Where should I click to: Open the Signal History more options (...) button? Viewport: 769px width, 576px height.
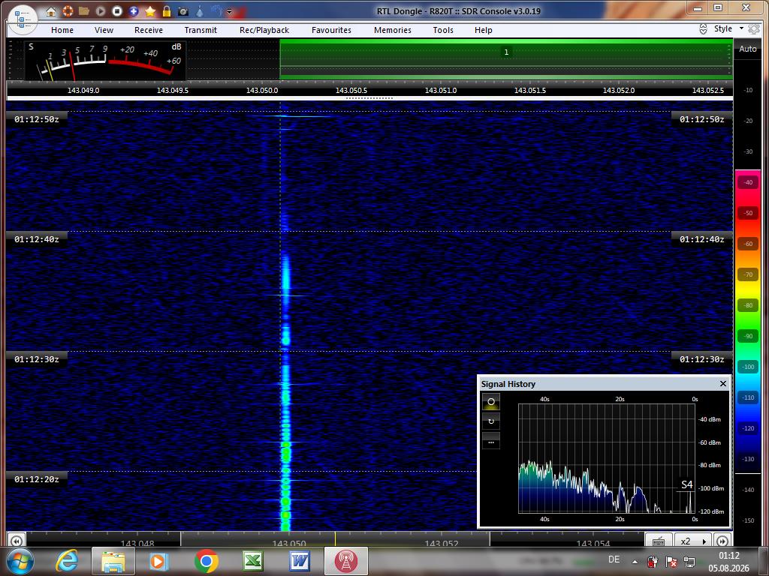(491, 441)
